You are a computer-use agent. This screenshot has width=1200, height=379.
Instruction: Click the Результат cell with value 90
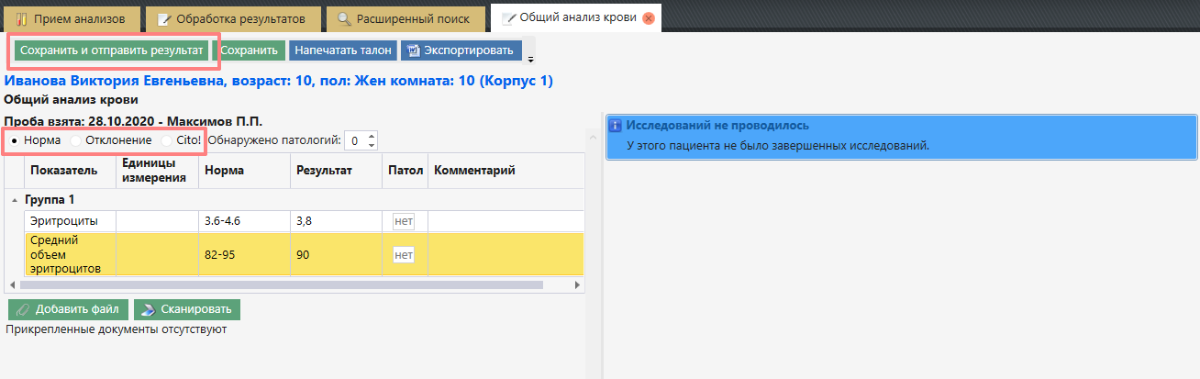click(x=334, y=254)
